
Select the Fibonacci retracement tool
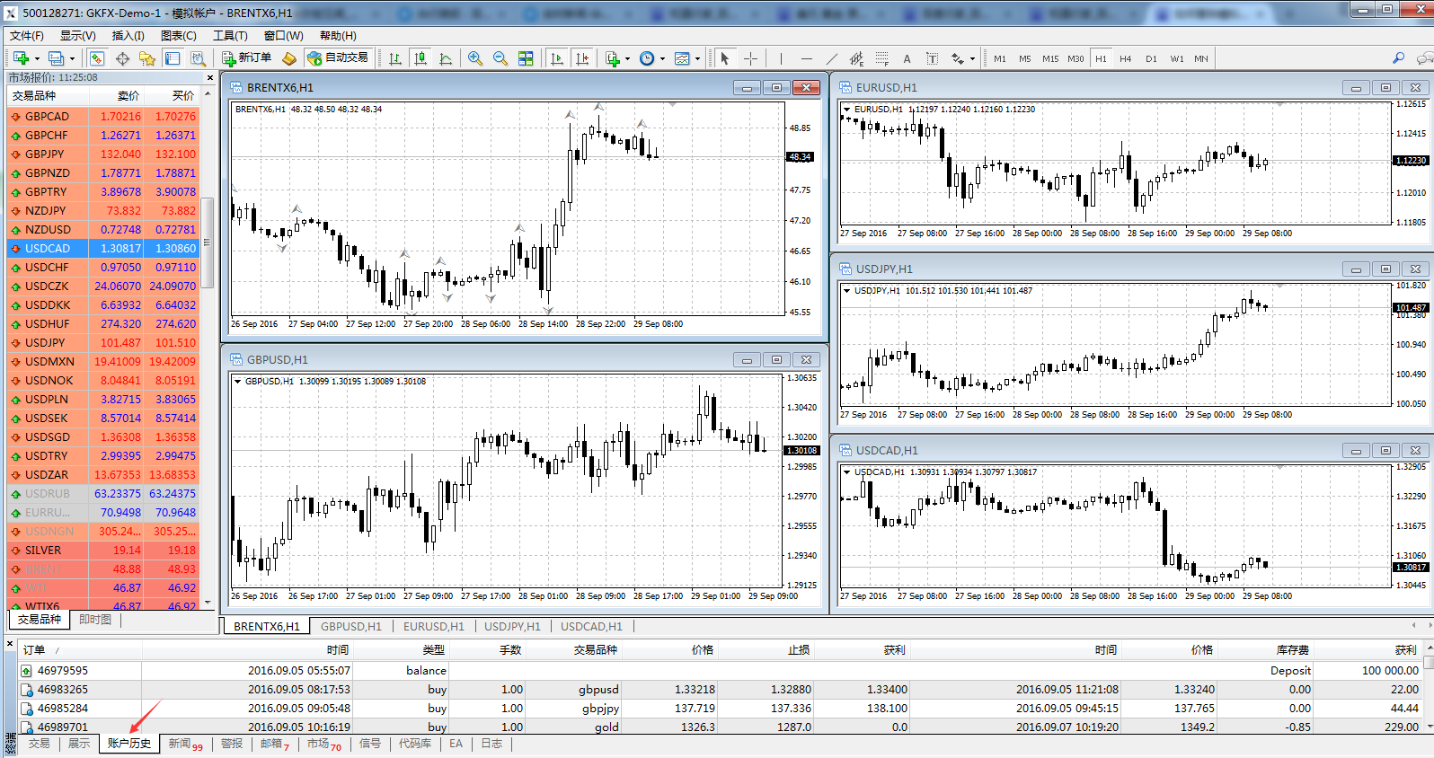tap(881, 58)
